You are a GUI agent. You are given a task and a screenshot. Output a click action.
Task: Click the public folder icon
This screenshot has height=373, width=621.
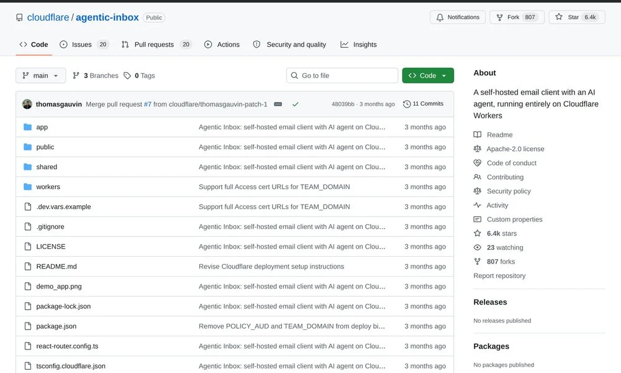27,147
